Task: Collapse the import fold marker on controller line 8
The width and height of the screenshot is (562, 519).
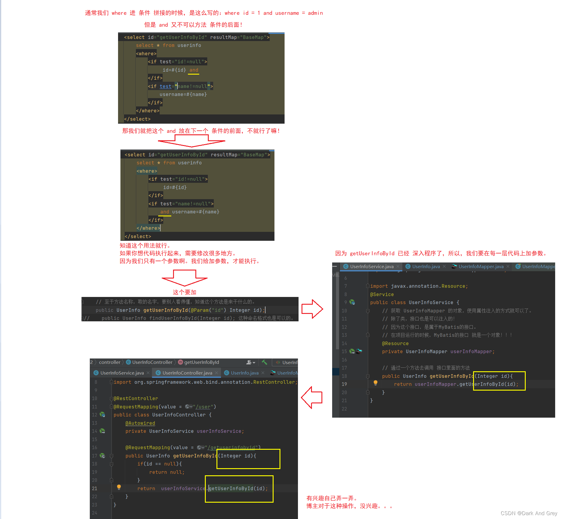Action: pos(112,382)
